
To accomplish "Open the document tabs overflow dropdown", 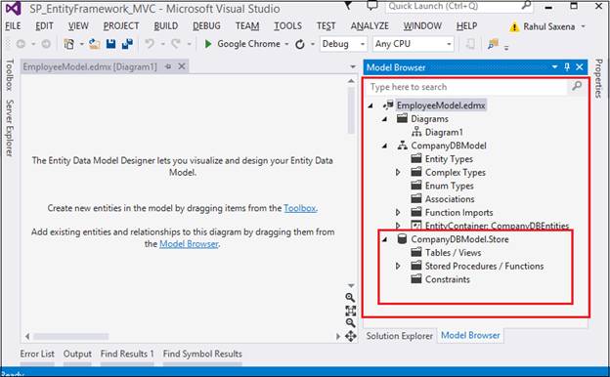I will tap(353, 66).
